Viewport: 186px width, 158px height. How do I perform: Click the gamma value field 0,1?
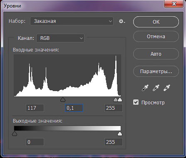74,108
